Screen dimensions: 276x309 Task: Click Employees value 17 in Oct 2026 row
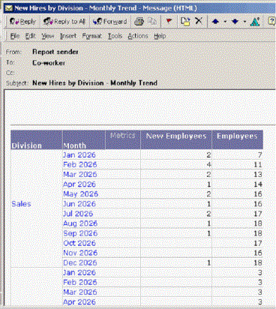258,243
